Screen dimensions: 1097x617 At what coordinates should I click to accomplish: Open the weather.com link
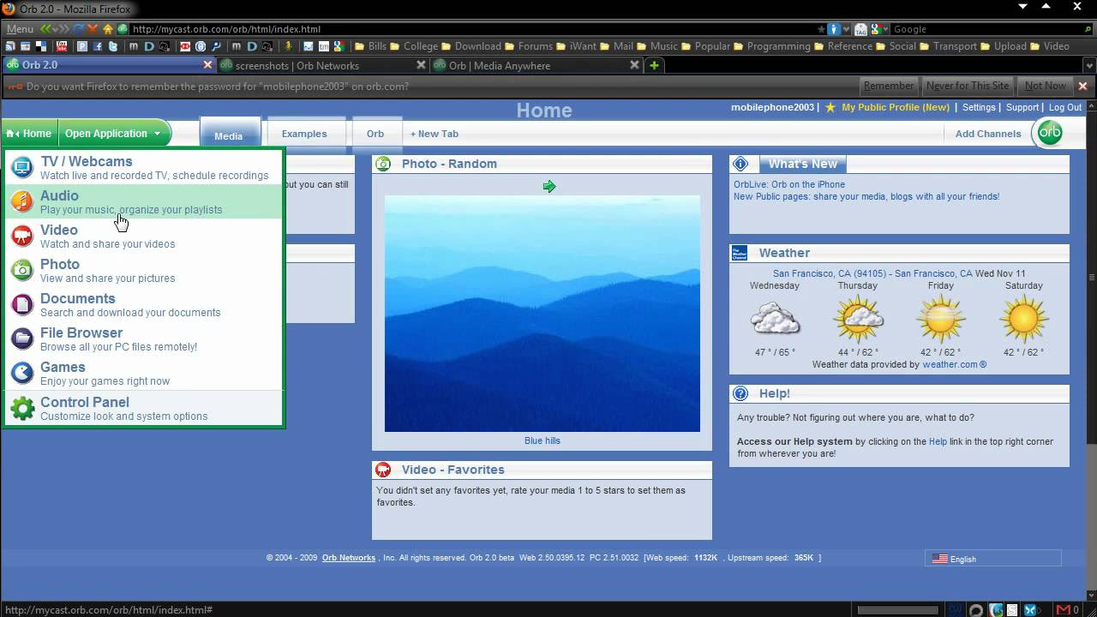pyautogui.click(x=955, y=364)
